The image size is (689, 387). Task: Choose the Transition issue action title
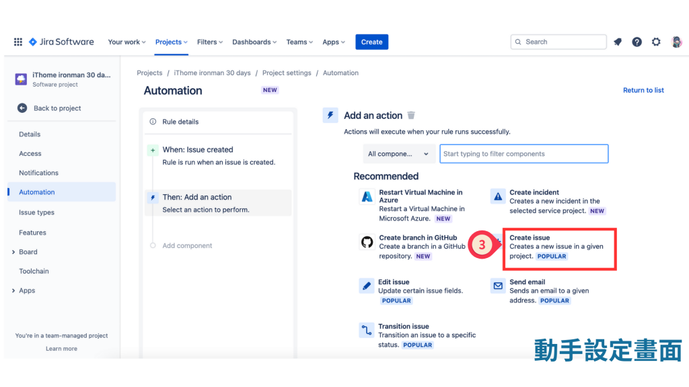(x=404, y=326)
